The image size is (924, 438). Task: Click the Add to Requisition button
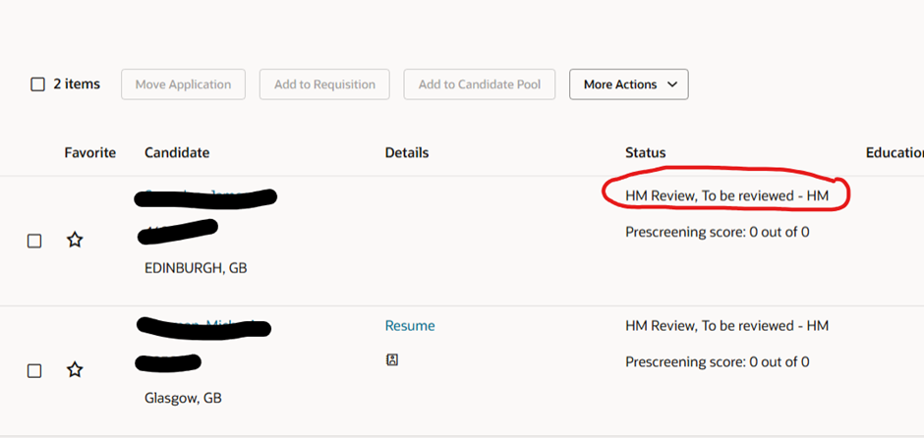tap(324, 84)
